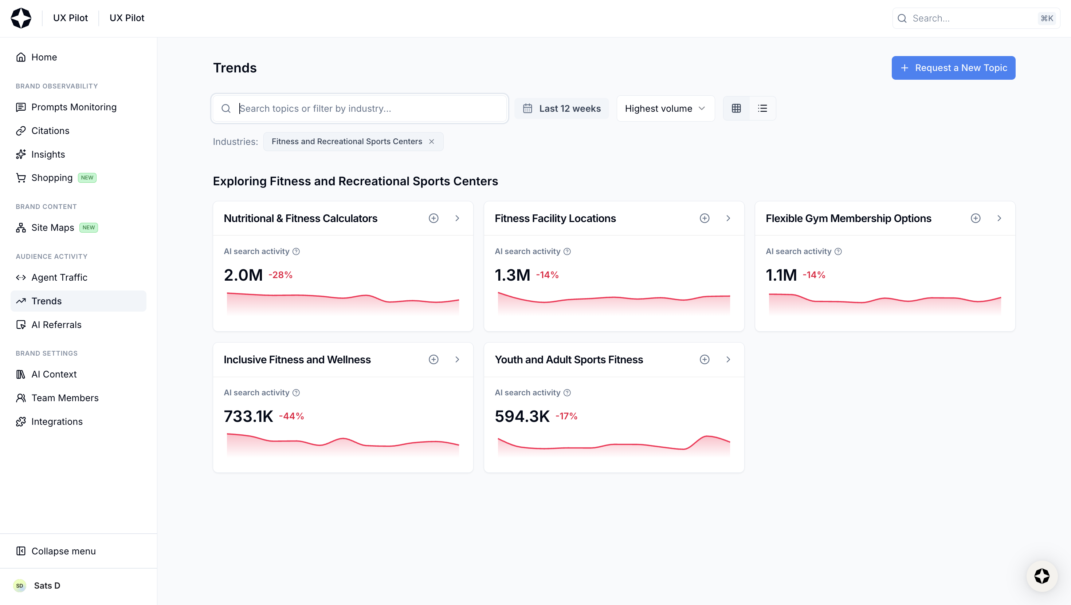
Task: Click the Youth and Adult Sports trend chart
Action: click(614, 444)
